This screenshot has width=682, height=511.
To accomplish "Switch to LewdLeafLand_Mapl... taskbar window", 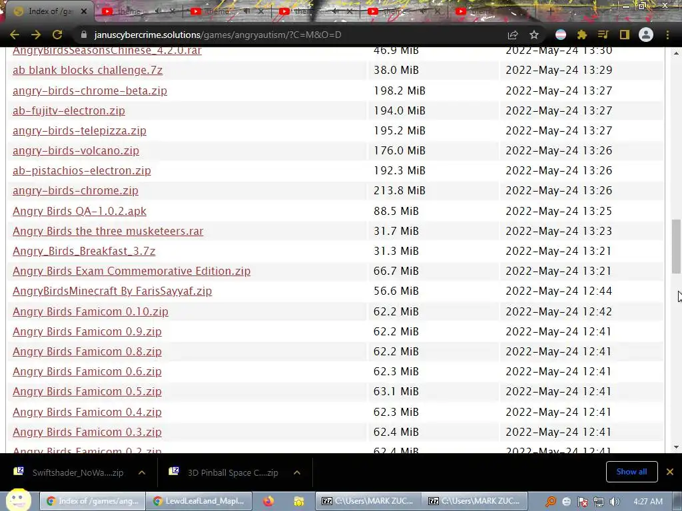I will pos(198,501).
